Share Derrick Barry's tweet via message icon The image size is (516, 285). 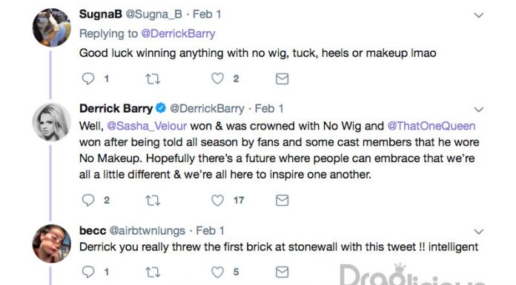point(282,200)
